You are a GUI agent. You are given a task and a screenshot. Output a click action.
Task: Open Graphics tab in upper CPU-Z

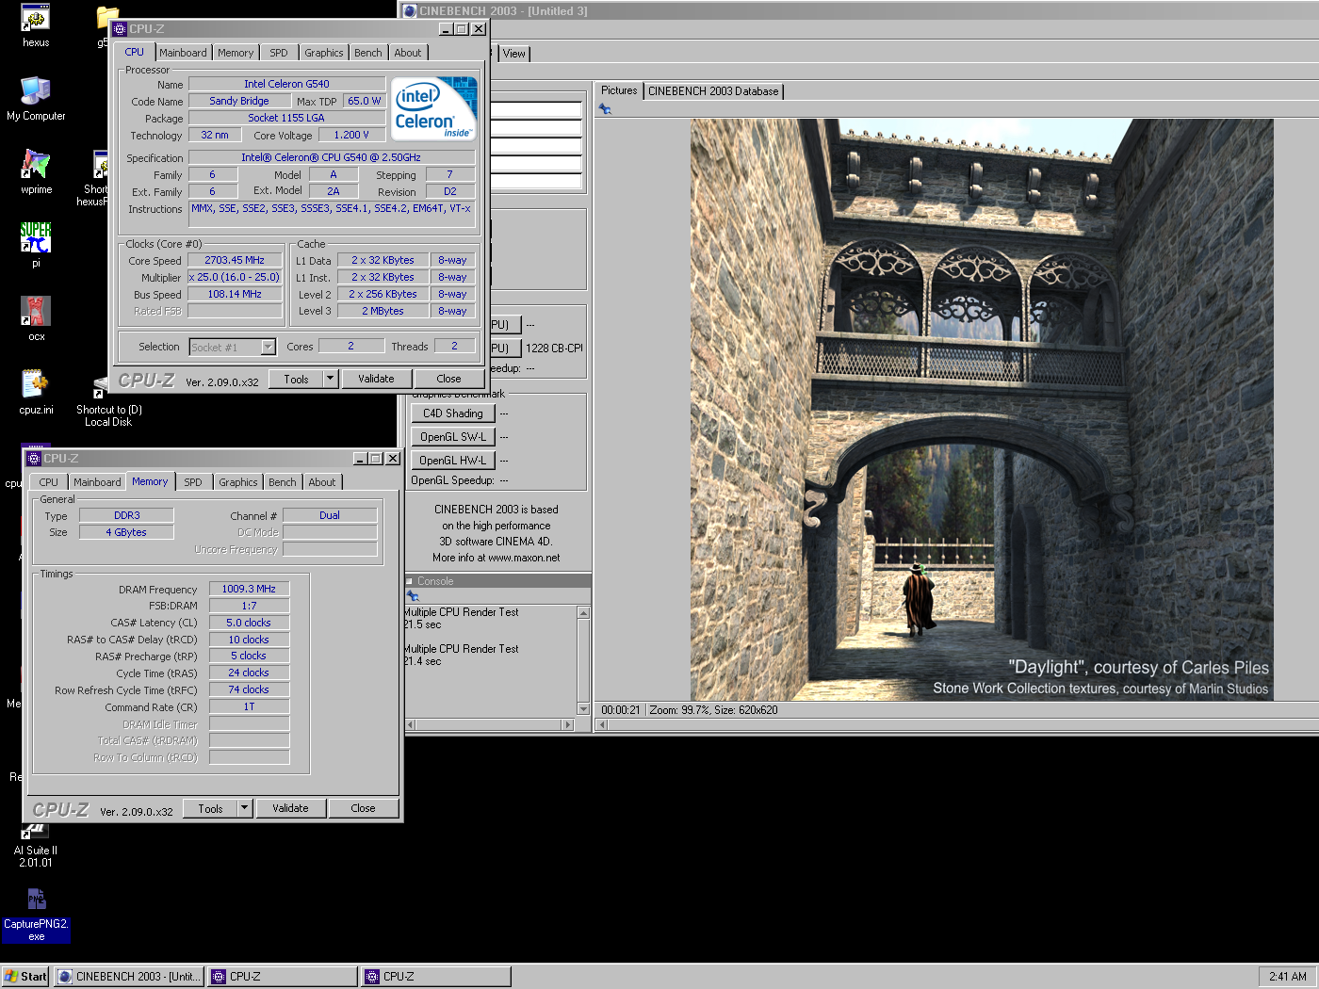[324, 53]
